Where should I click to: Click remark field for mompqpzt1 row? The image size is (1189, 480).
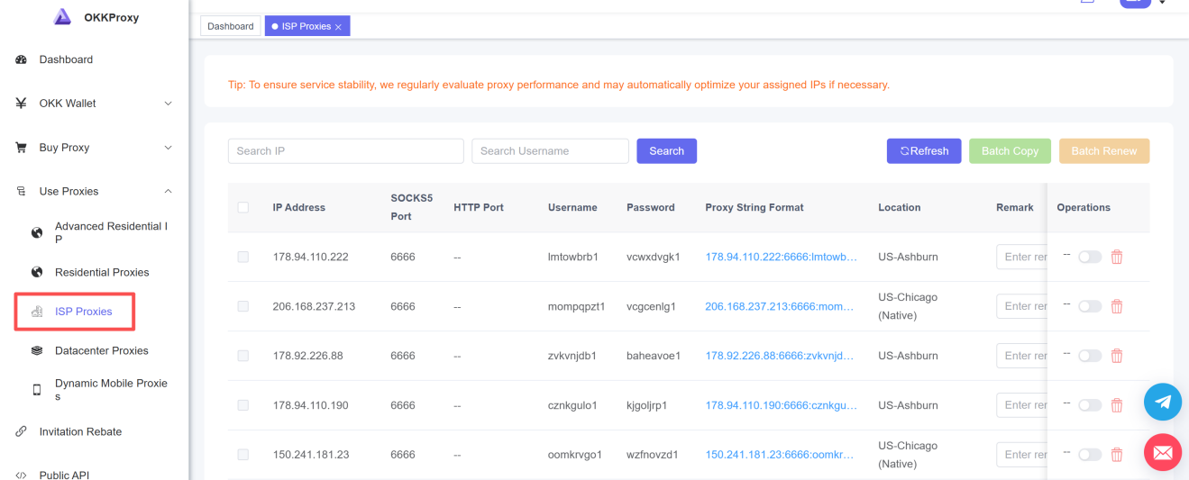click(1021, 306)
